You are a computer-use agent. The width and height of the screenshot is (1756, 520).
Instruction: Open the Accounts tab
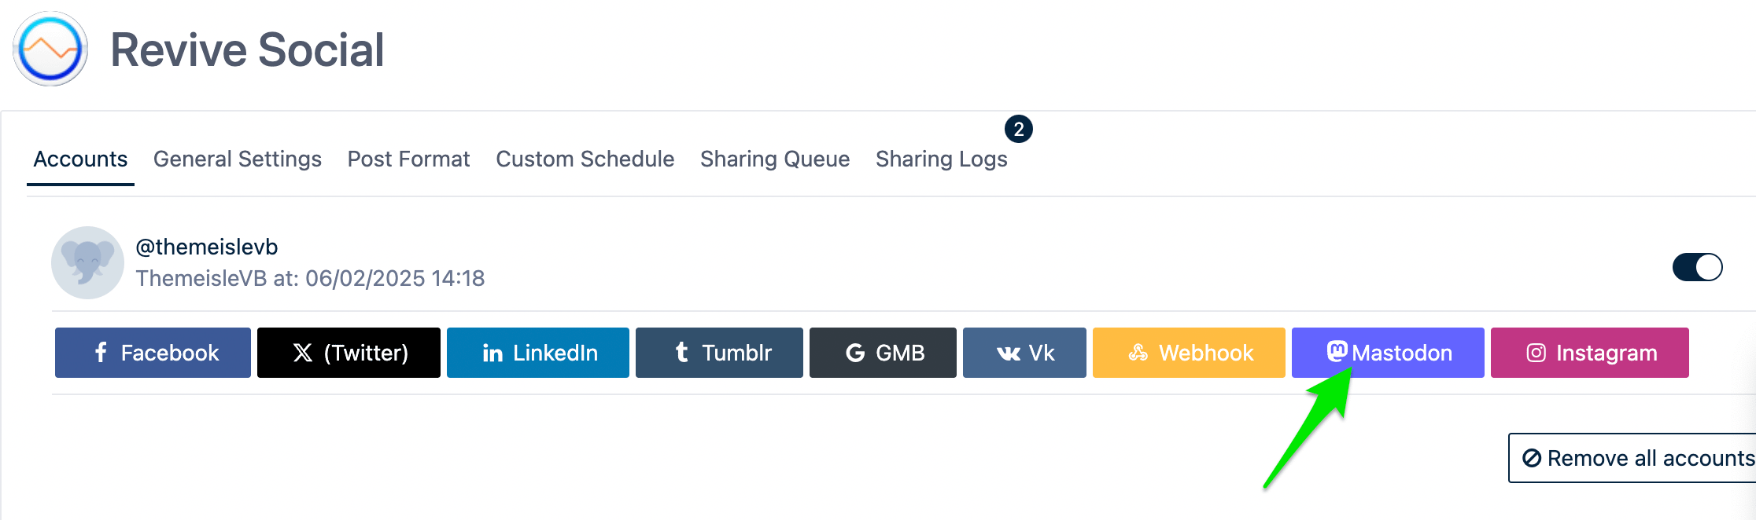pyautogui.click(x=80, y=159)
